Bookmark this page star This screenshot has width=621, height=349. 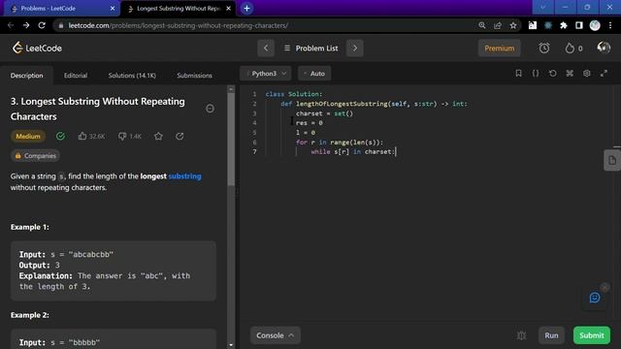pyautogui.click(x=513, y=25)
